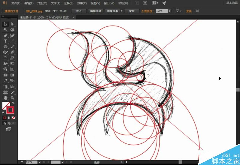Image resolution: width=240 pixels, height=165 pixels.
Task: Click the 嵌入 (Embed) button
Action: click(x=79, y=11)
